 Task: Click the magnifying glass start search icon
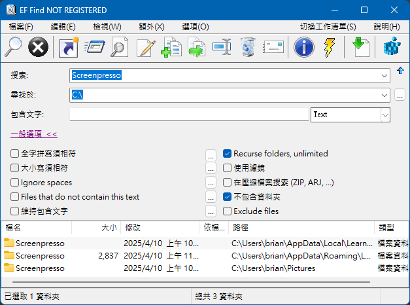click(x=13, y=47)
